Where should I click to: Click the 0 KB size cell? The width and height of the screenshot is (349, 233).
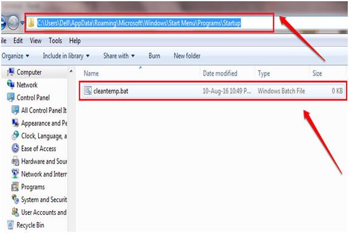337,91
